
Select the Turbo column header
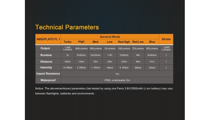click(x=67, y=42)
